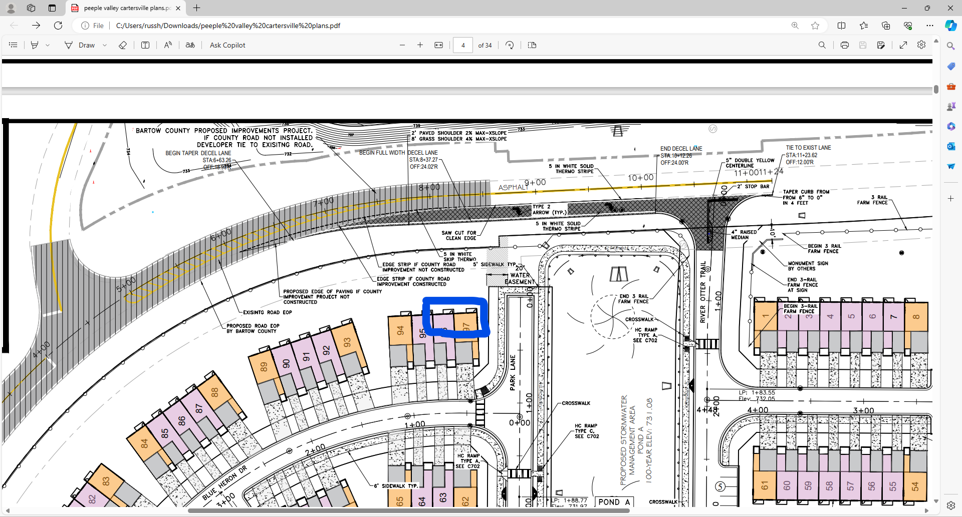Open the Draw pen options dropdown

(105, 45)
